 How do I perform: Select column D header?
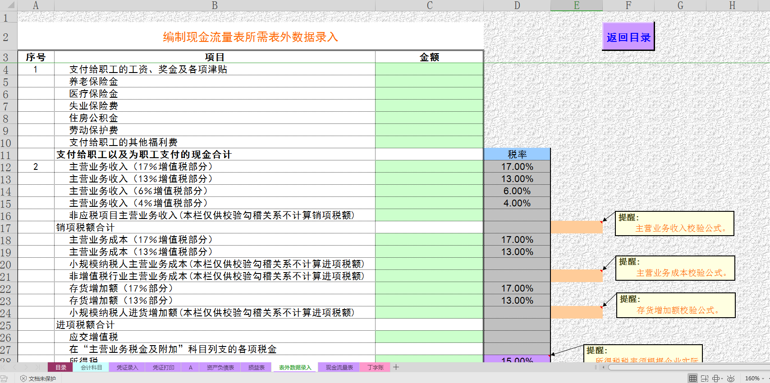tap(517, 5)
